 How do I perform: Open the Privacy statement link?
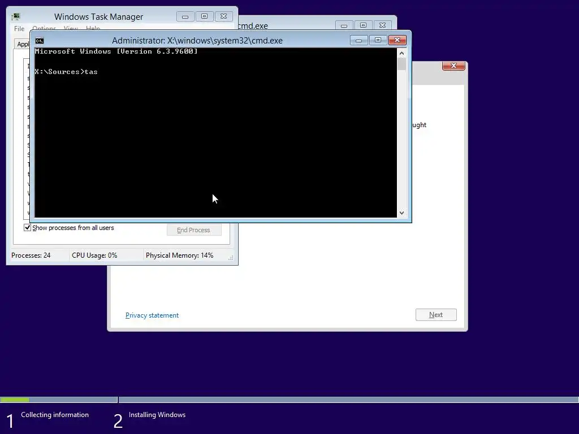tap(152, 315)
